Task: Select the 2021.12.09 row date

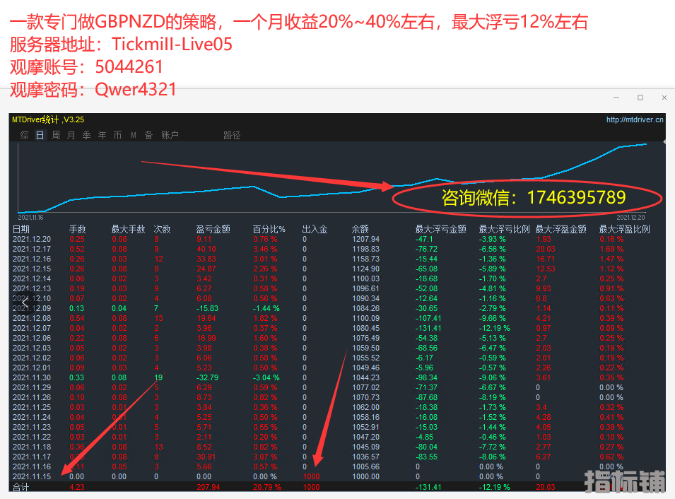Action: click(x=32, y=308)
